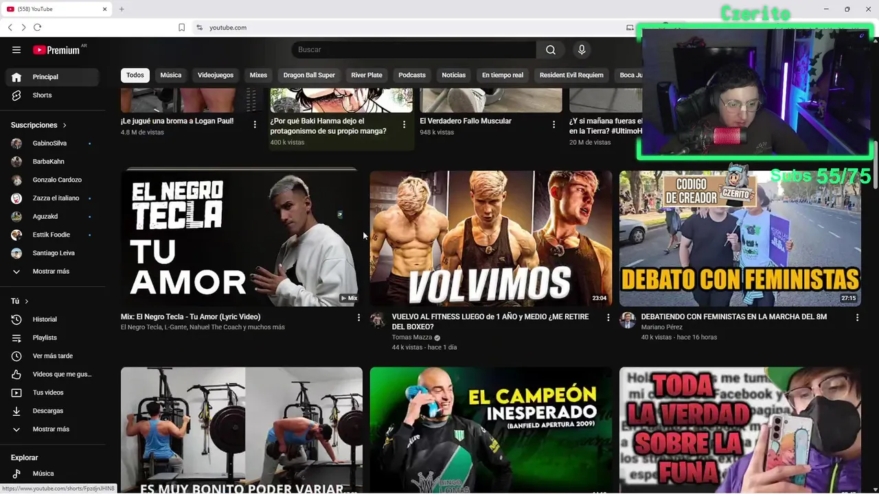Click the Buscar search field
The image size is (879, 494).
coord(414,49)
